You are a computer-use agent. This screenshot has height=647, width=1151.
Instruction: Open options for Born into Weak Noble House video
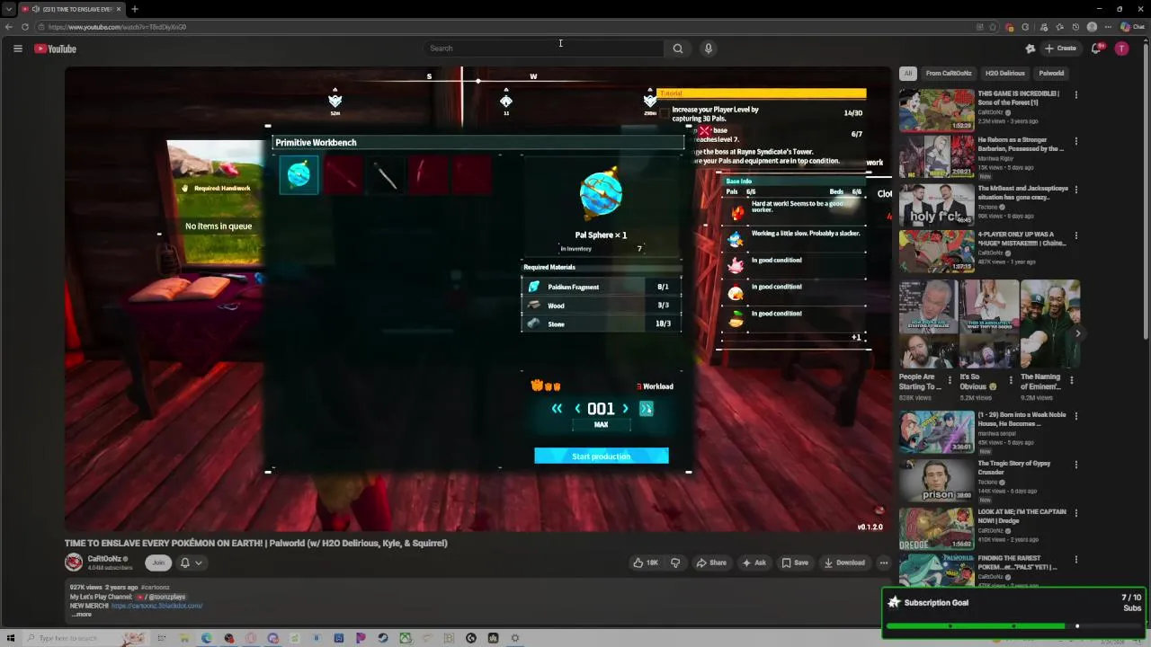(1075, 418)
